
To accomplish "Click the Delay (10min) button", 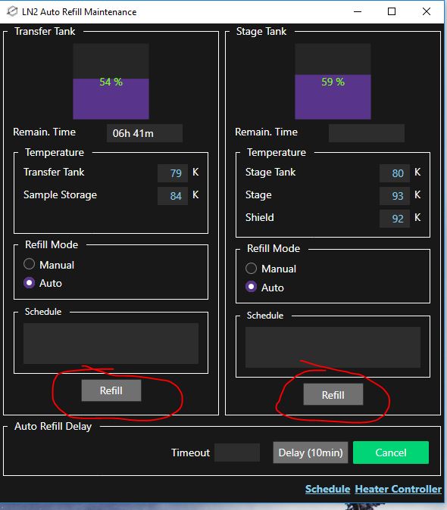I will 311,452.
